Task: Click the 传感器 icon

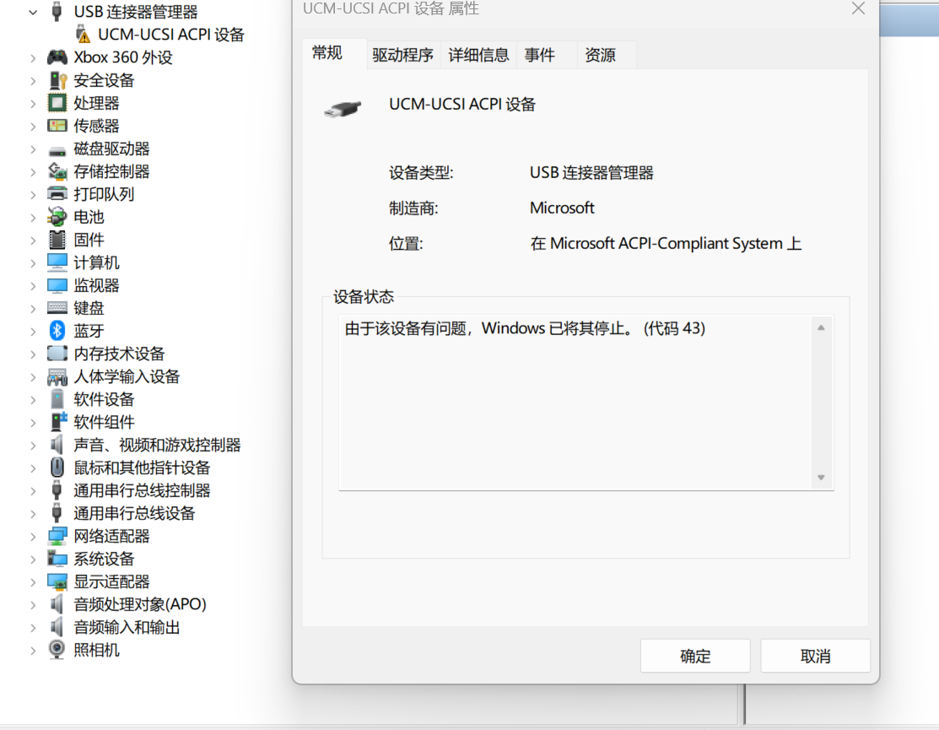Action: click(x=57, y=126)
